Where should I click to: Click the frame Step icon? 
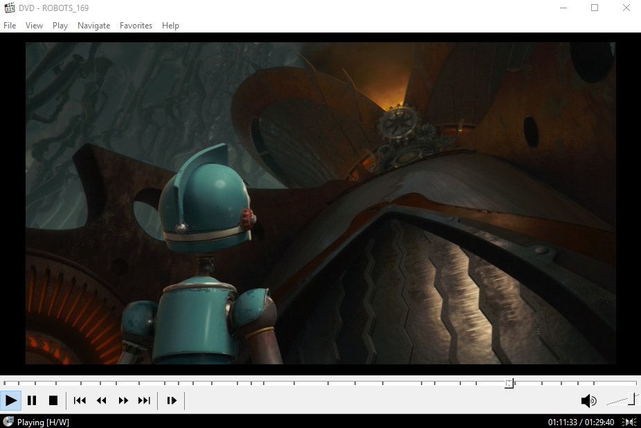point(171,400)
